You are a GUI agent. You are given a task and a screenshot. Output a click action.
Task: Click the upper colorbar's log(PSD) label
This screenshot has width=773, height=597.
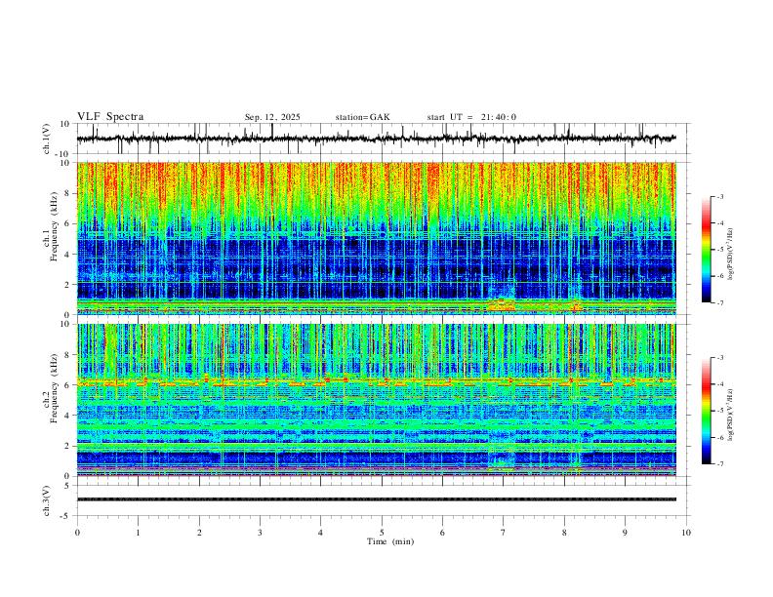(x=731, y=255)
